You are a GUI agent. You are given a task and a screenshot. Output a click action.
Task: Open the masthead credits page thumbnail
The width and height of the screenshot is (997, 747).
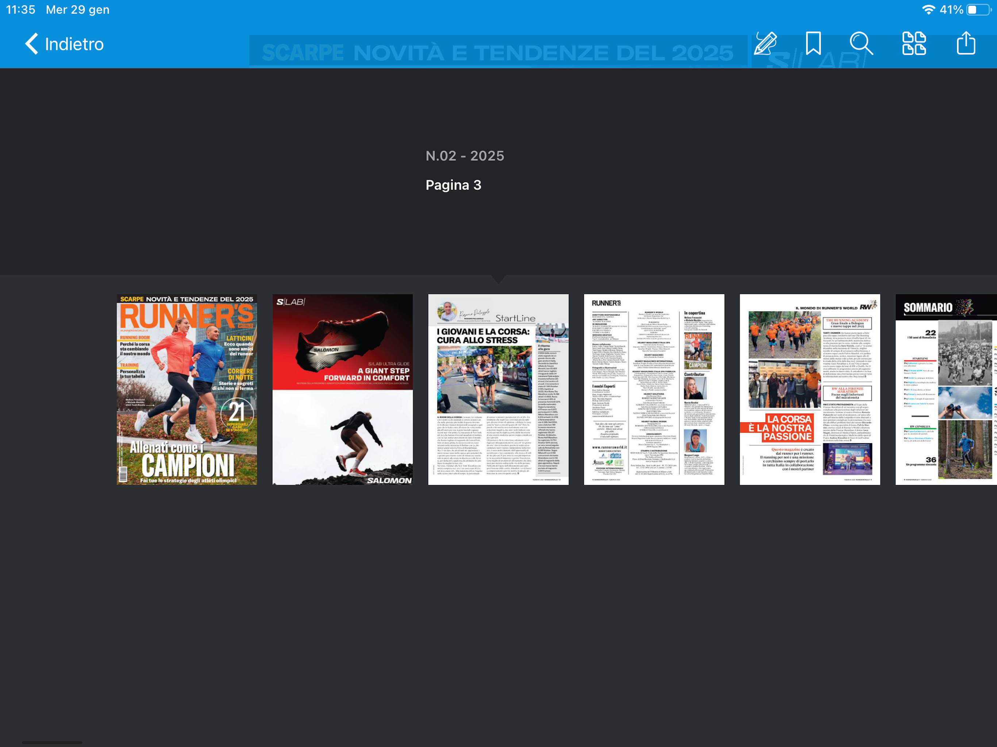click(654, 389)
